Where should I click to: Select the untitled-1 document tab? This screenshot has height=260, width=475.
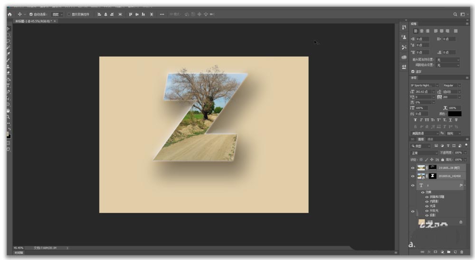35,21
